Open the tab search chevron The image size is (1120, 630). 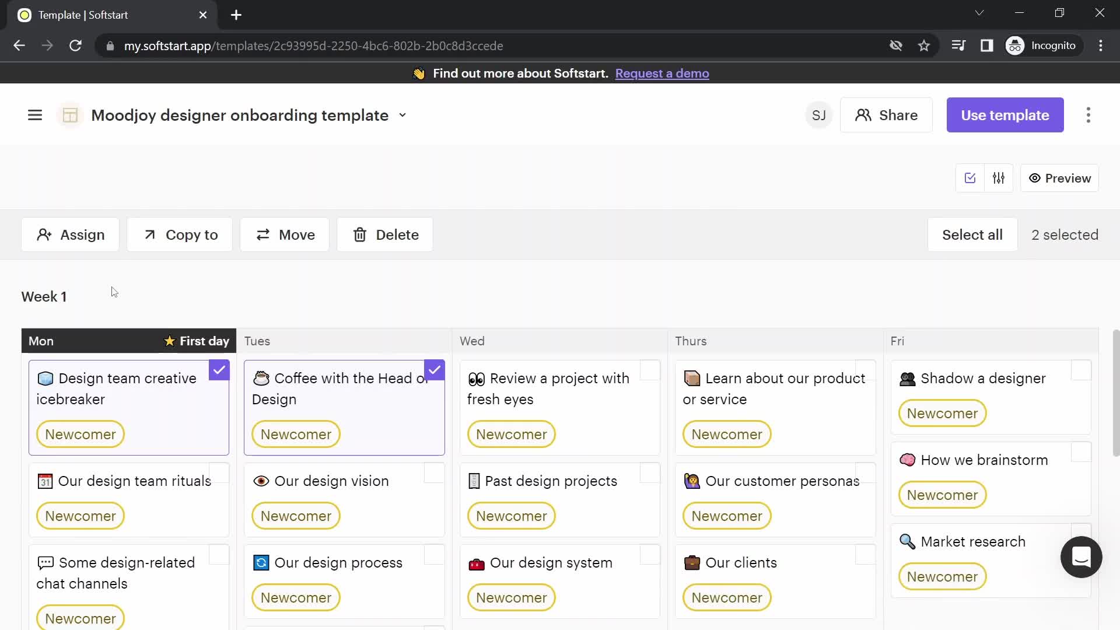coord(979,13)
